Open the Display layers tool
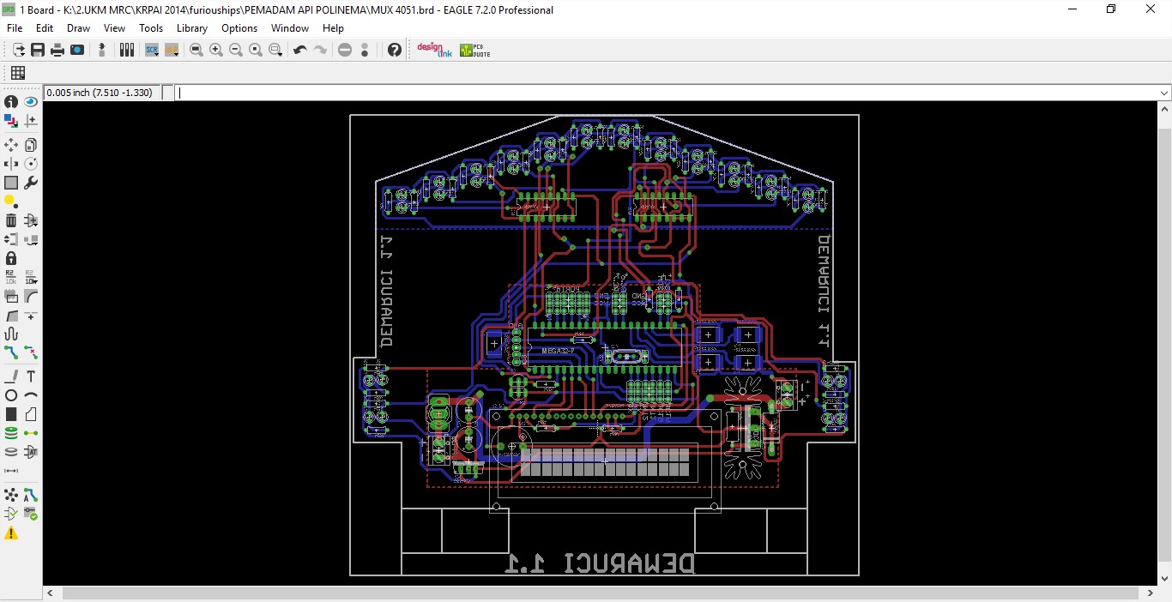Screen dimensions: 1172x602 pyautogui.click(x=11, y=121)
